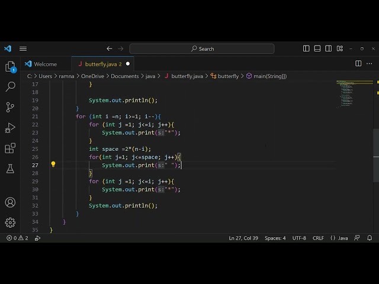The height and width of the screenshot is (284, 379).
Task: Open the Extensions view
Action: (x=10, y=148)
